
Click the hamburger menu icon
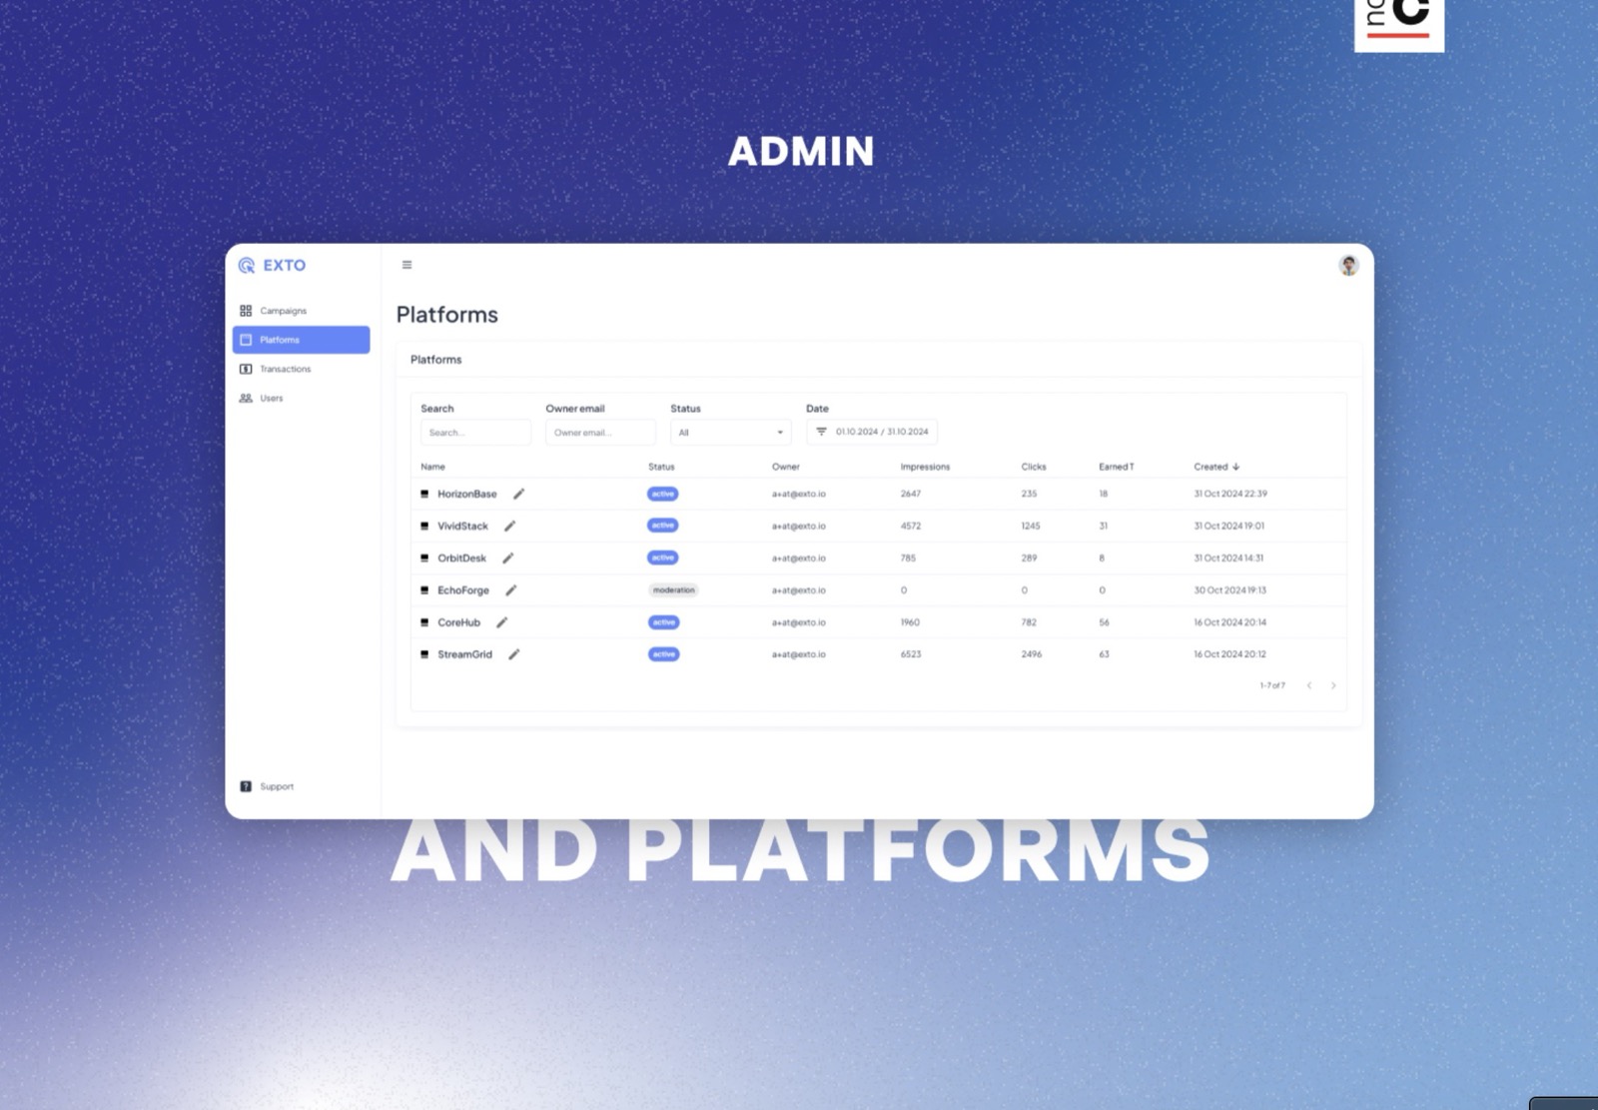click(x=406, y=265)
